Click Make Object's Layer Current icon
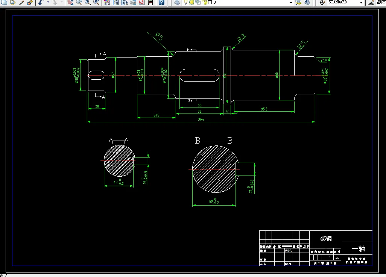386x277 pixels. (x=298, y=3)
